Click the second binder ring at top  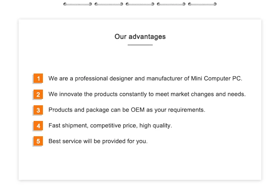click(x=109, y=4)
